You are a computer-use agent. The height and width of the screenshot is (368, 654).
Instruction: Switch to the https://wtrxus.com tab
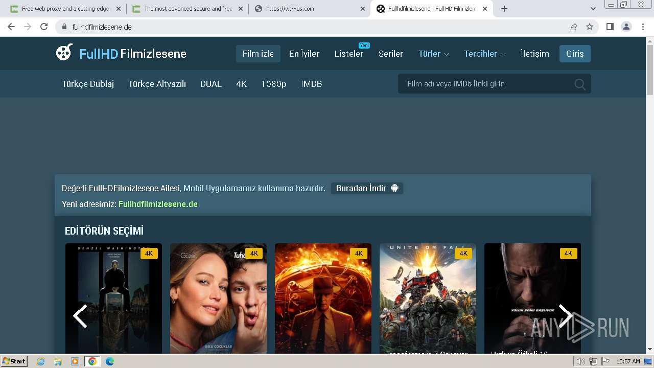click(310, 9)
